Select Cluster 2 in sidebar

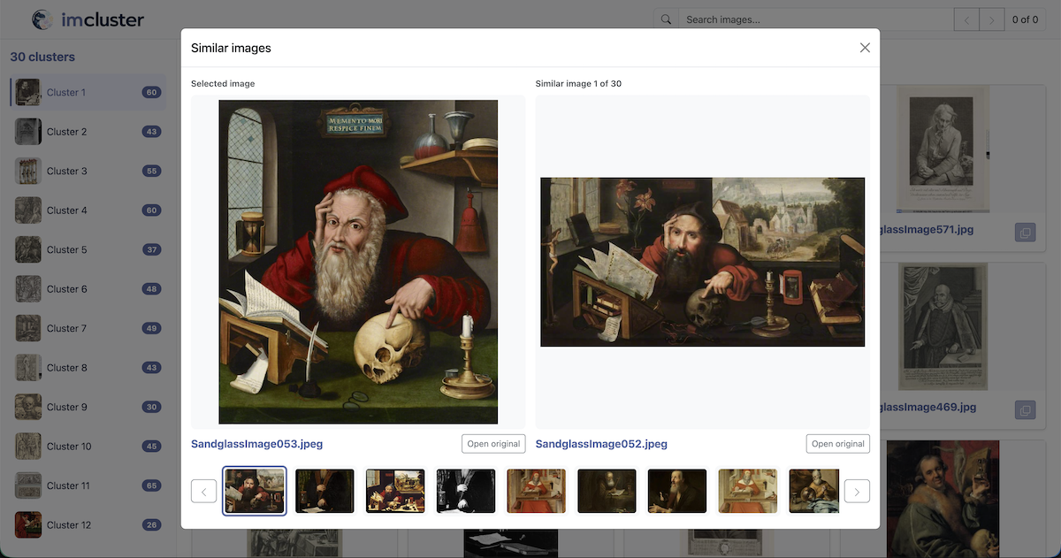click(x=88, y=132)
